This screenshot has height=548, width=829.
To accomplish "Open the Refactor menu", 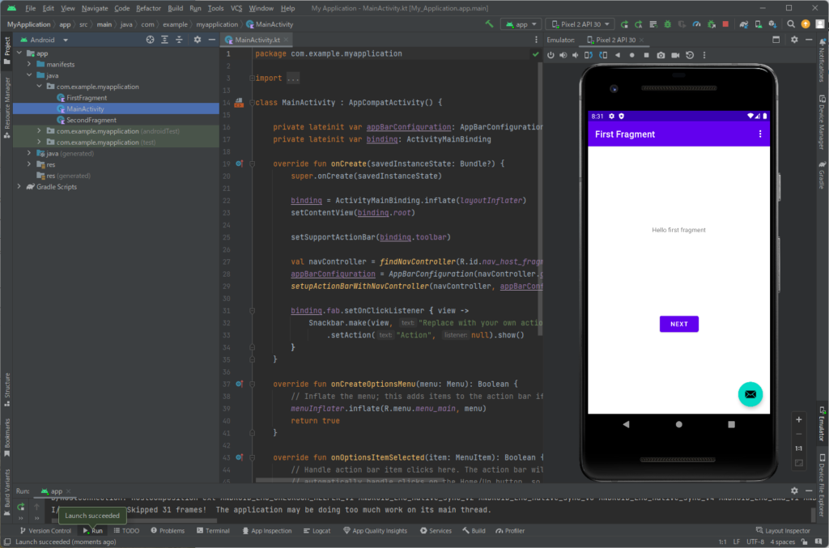I will coord(148,8).
